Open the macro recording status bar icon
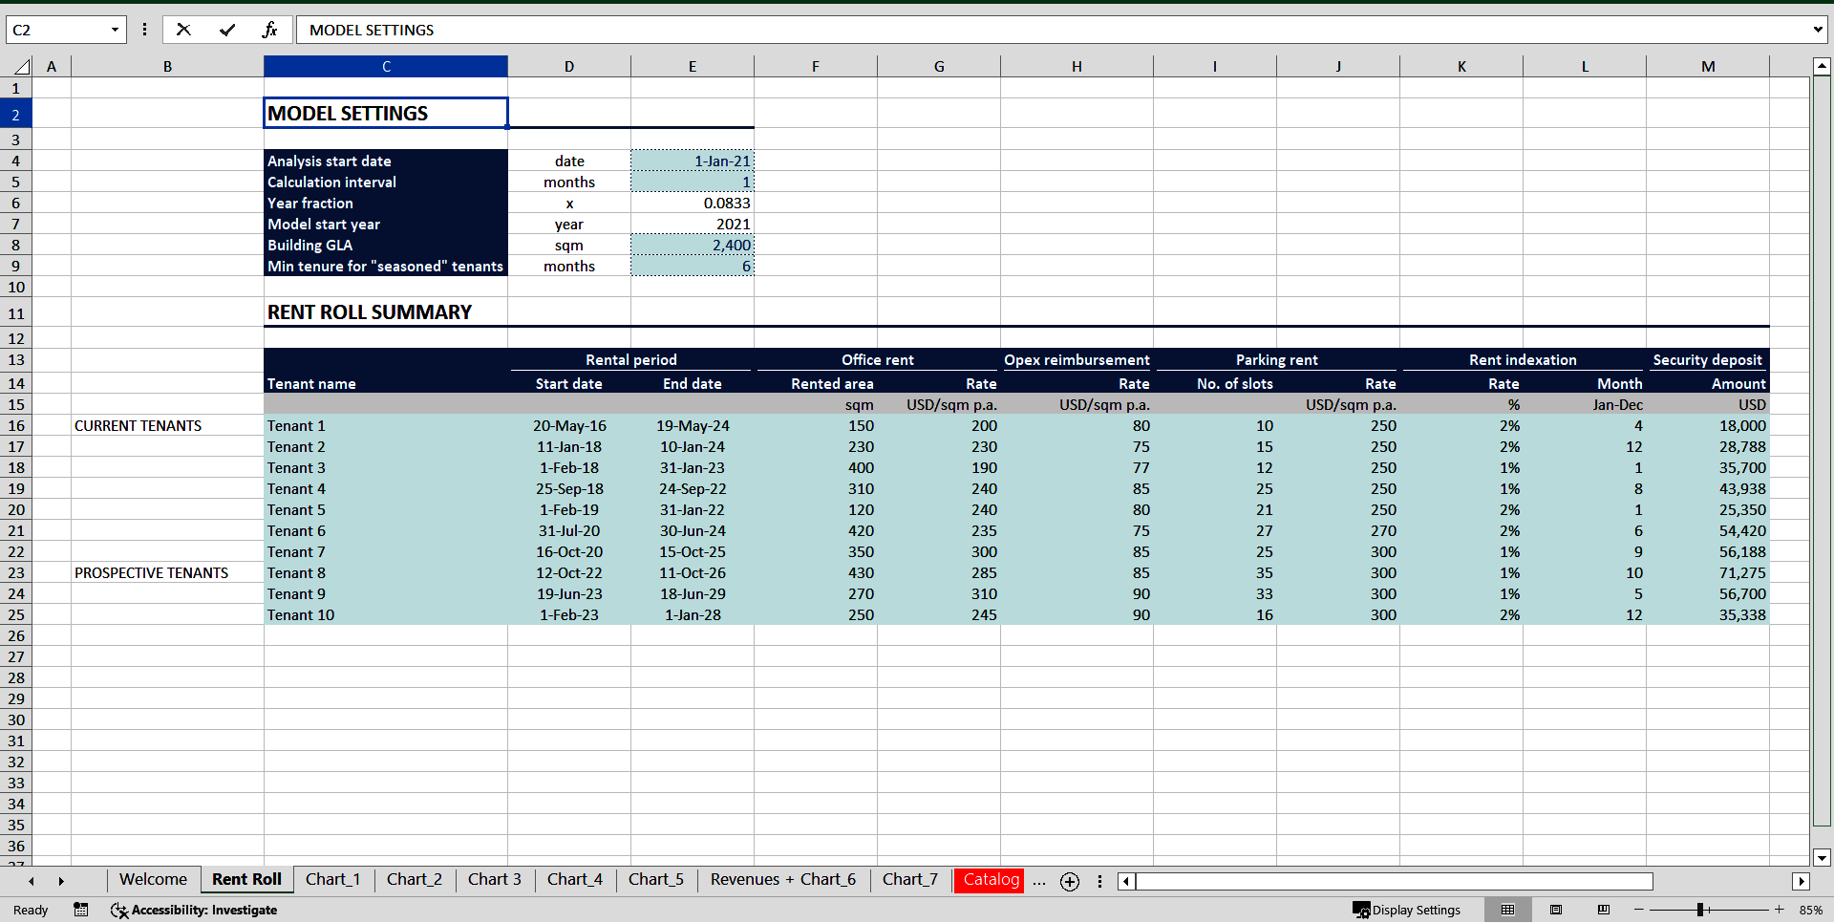This screenshot has width=1834, height=923. [x=81, y=910]
